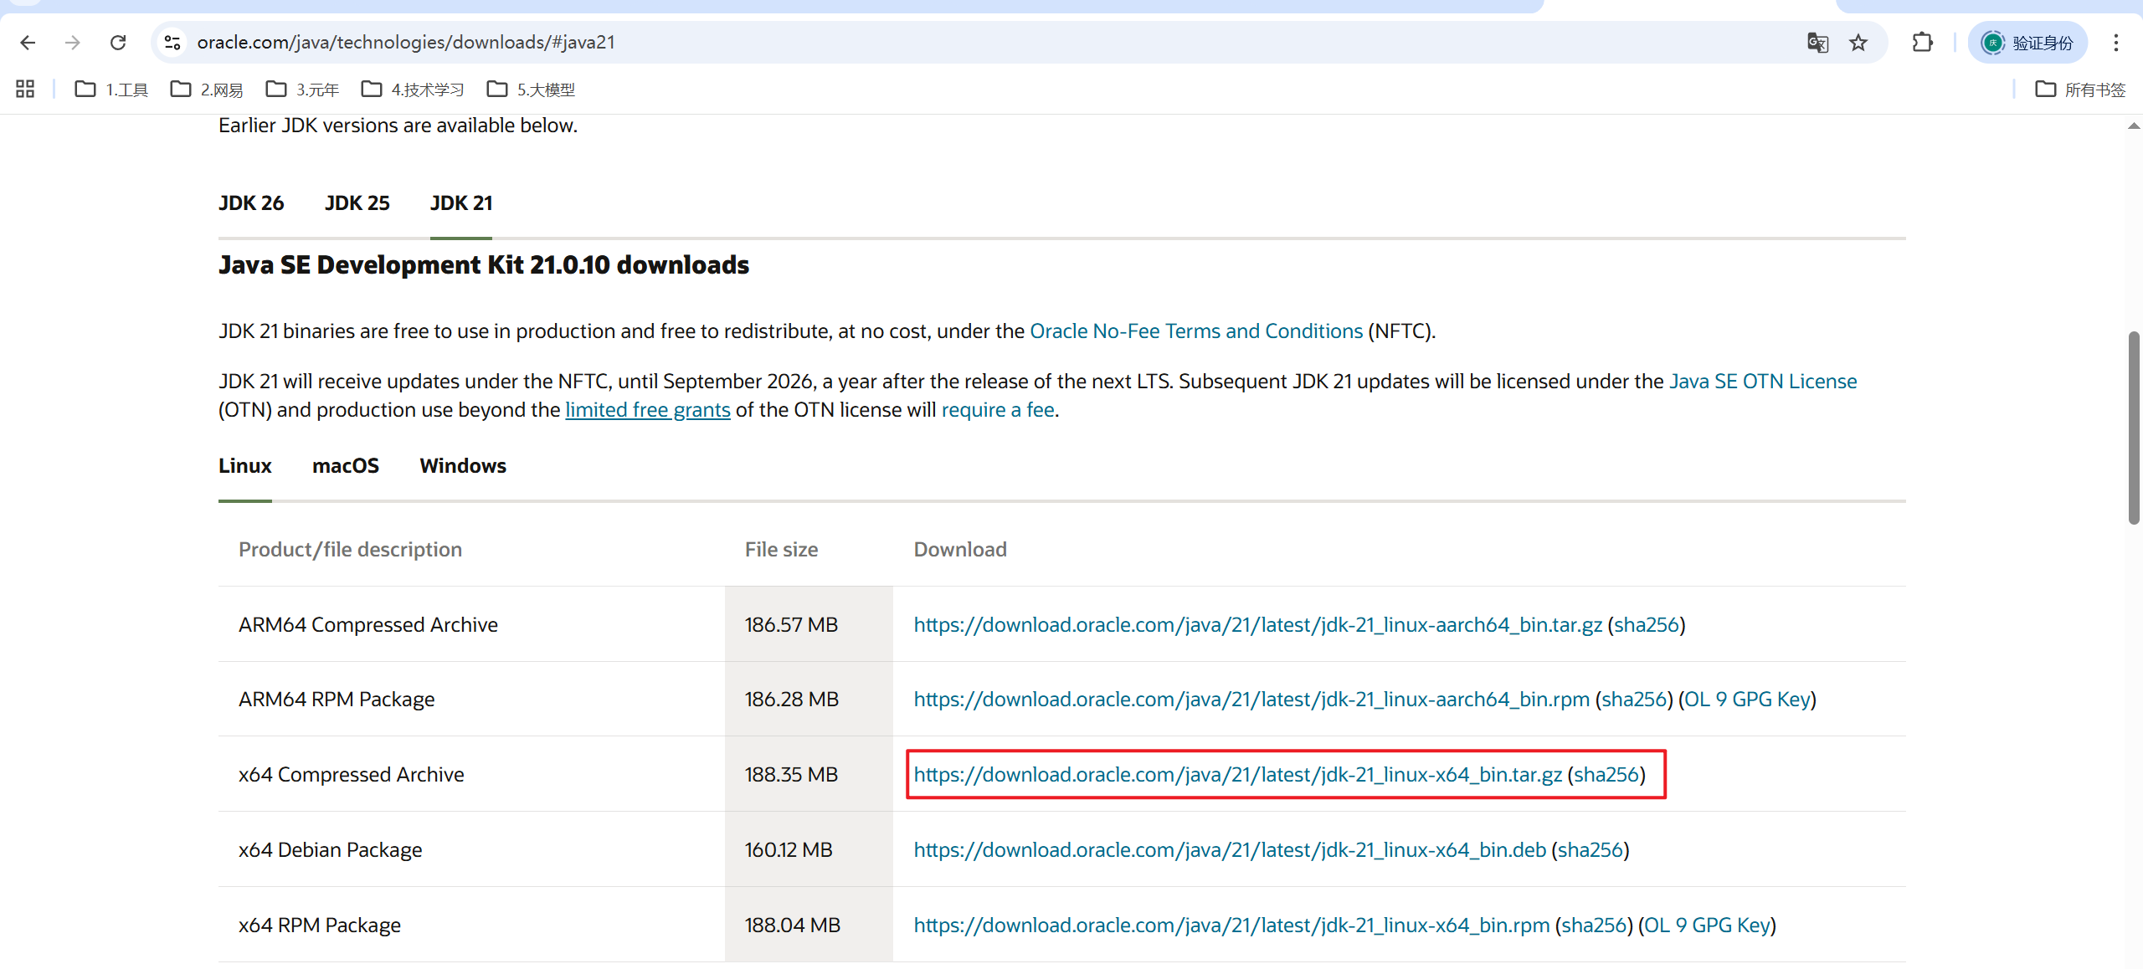Viewport: 2143px width, 969px height.
Task: Download the x64 Compressed Archive tar.gz link
Action: [1237, 775]
